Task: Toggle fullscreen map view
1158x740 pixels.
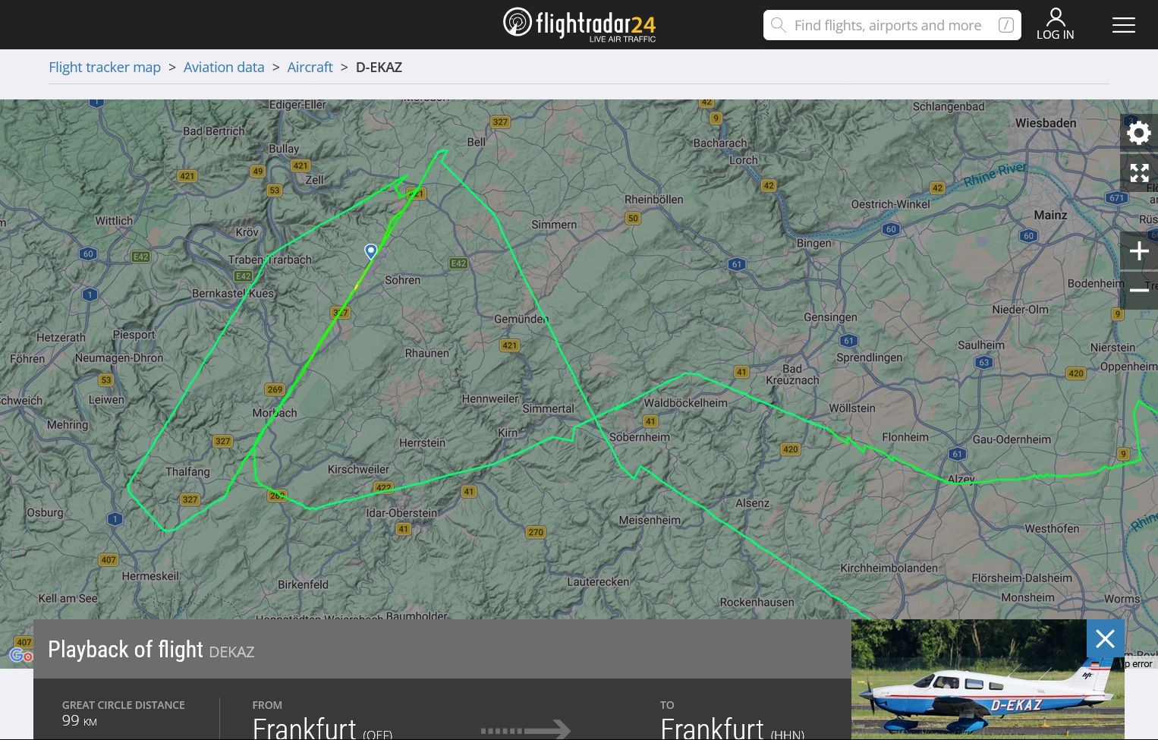Action: pos(1138,173)
